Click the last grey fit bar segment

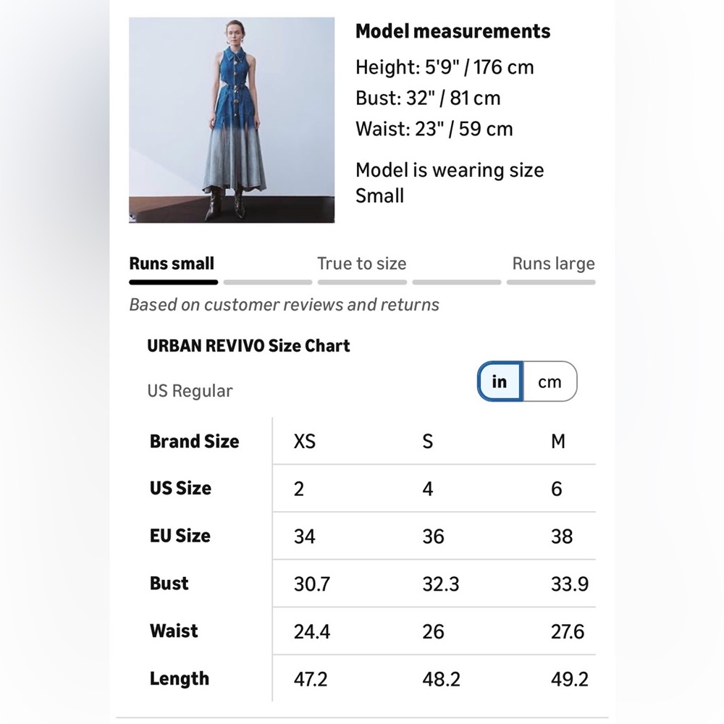[x=551, y=282]
